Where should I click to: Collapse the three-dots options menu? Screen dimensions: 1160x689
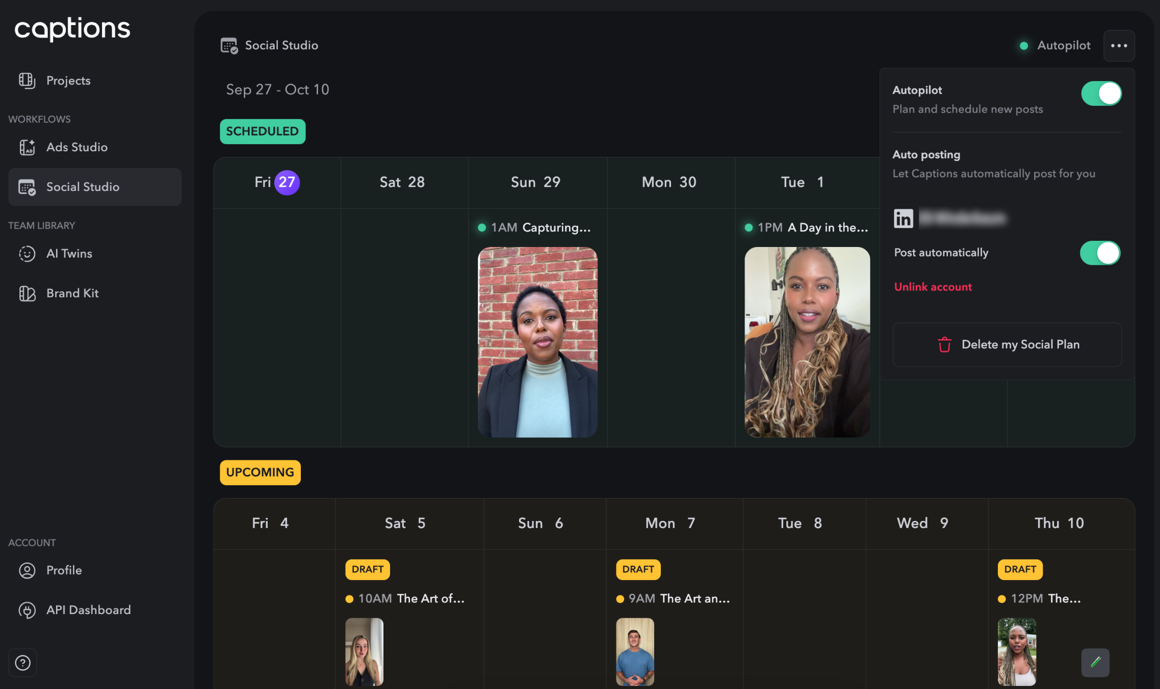1119,46
